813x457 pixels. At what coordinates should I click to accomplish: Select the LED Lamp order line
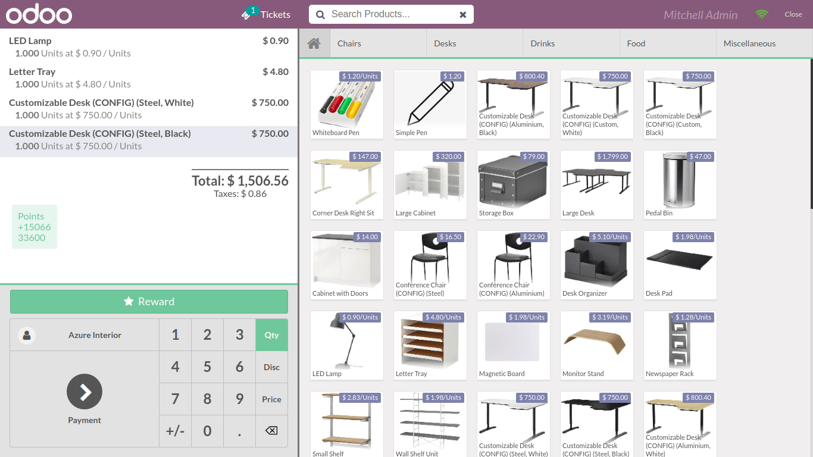click(149, 46)
